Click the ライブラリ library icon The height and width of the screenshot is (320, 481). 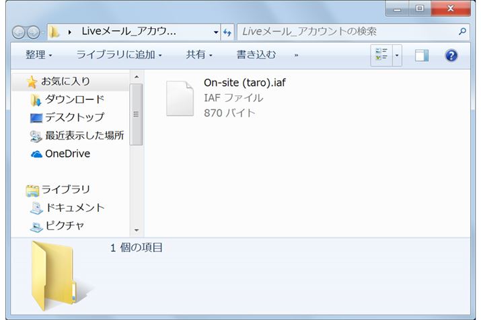pyautogui.click(x=32, y=191)
